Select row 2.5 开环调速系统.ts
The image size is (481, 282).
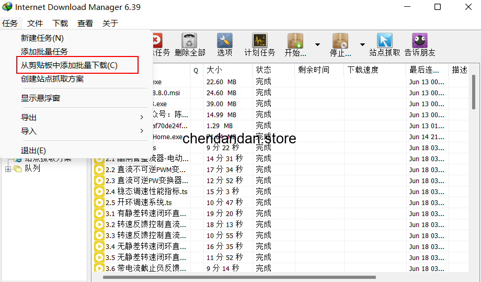tap(281, 202)
